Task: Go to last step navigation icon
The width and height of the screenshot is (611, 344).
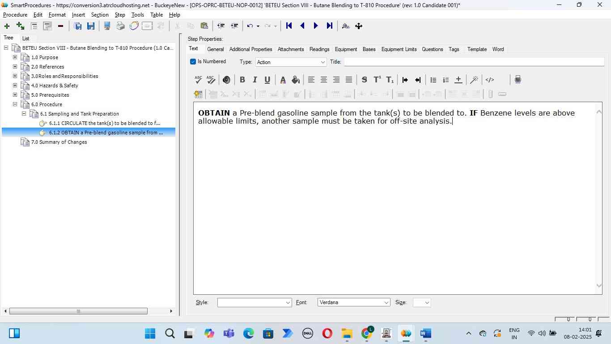Action: point(330,26)
